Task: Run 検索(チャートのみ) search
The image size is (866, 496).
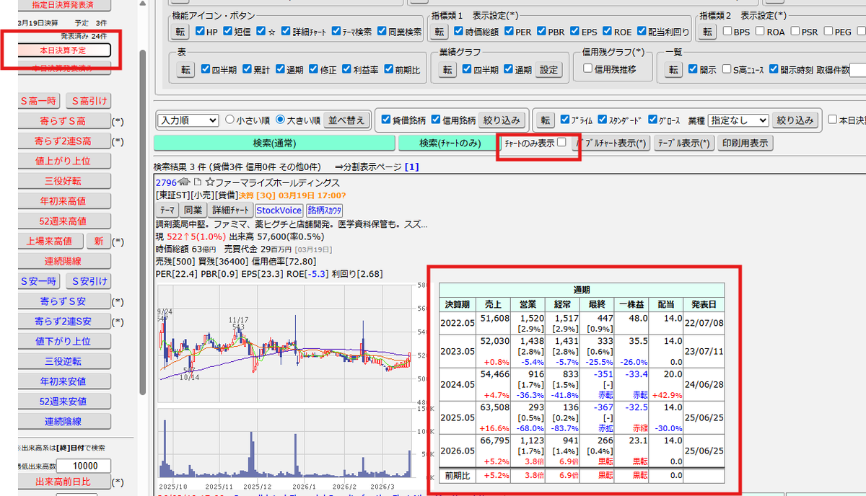Action: click(450, 143)
